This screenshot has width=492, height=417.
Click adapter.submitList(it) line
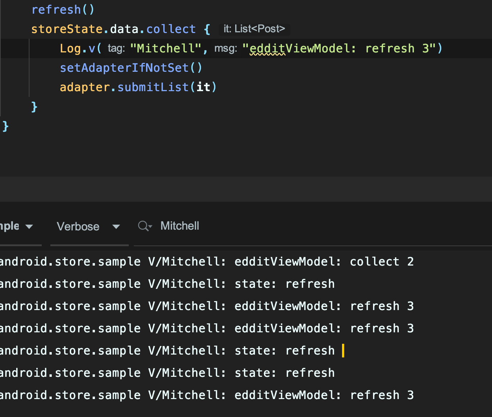coord(138,87)
